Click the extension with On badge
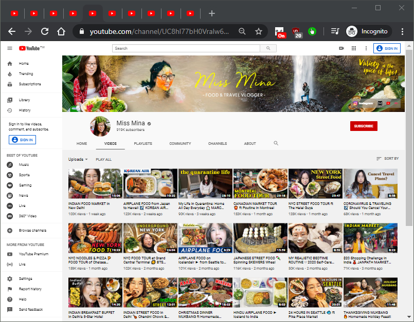The width and height of the screenshot is (414, 322). click(x=280, y=32)
